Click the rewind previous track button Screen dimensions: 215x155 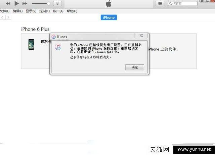click(x=8, y=4)
